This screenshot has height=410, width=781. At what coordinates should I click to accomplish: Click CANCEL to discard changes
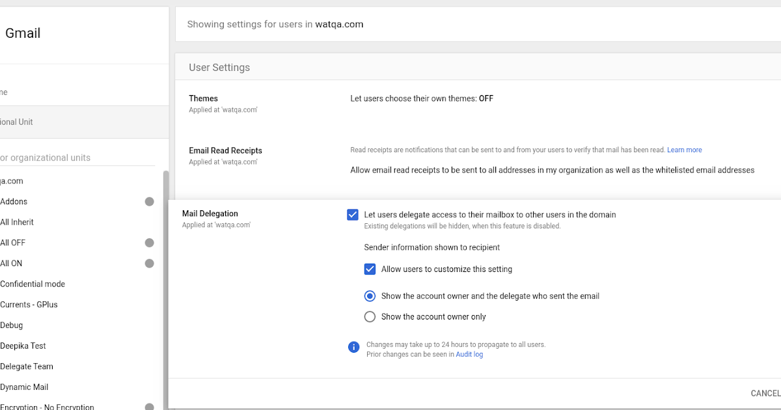click(x=765, y=393)
